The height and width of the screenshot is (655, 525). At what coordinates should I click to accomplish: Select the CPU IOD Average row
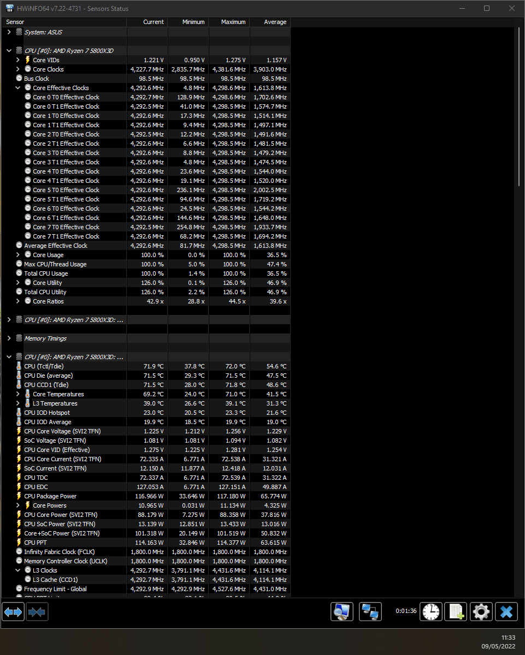[146, 422]
